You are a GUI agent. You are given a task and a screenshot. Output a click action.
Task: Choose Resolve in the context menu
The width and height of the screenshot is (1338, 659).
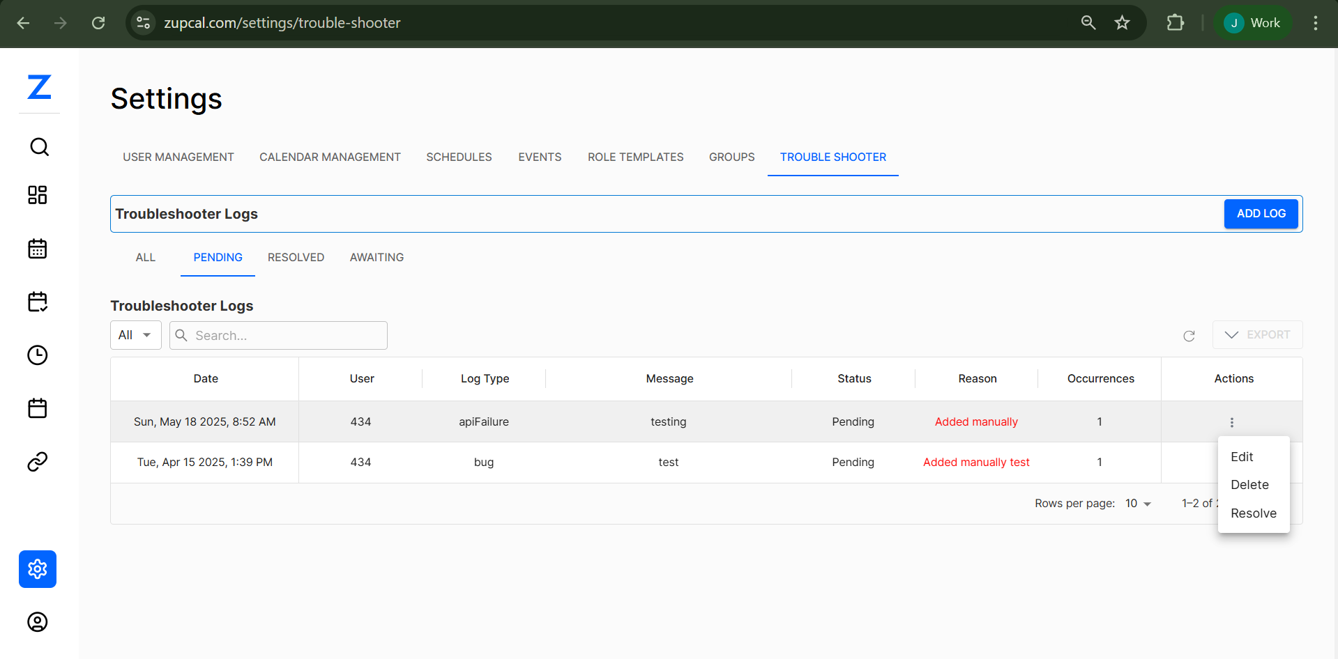click(1253, 513)
